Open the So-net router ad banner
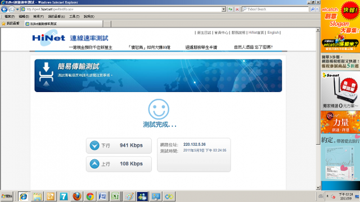The image size is (360, 202). 340,91
